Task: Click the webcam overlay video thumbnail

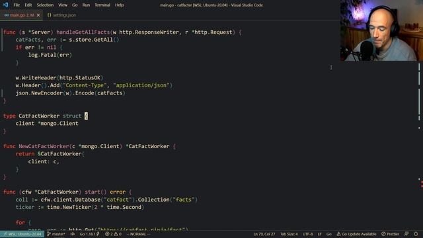Action: 381,30
